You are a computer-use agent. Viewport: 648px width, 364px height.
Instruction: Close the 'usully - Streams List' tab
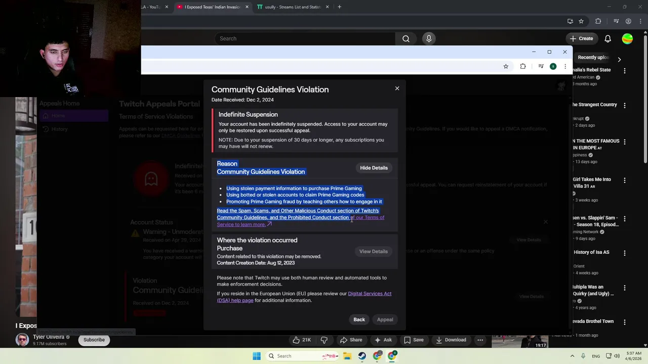[327, 7]
